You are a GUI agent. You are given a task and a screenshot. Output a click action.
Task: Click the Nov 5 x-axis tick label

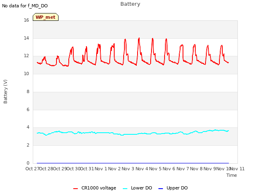[155, 169]
